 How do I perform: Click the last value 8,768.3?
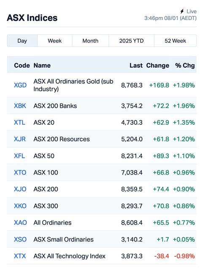pos(132,85)
